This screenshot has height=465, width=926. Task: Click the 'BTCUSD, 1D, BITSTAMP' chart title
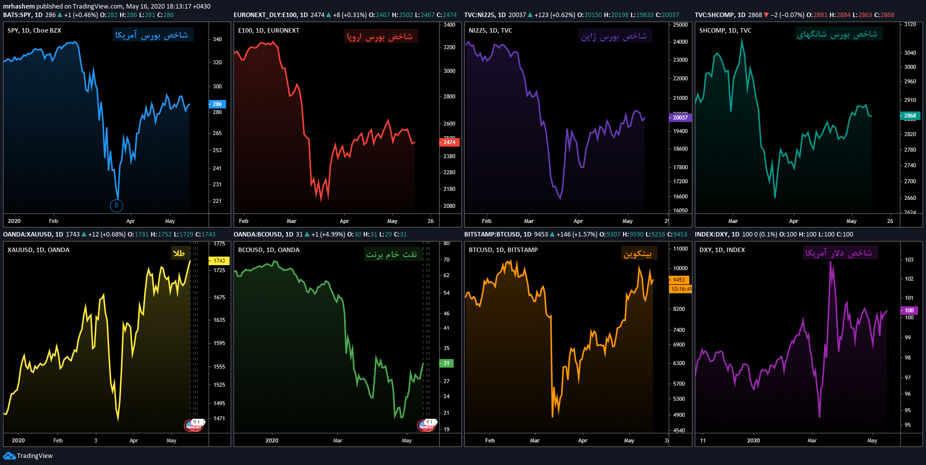coord(503,250)
